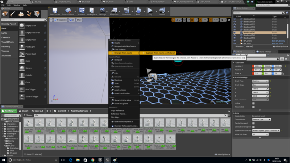290x163 pixels.
Task: Open Content Browser Filters dropdown
Action: coord(28,115)
